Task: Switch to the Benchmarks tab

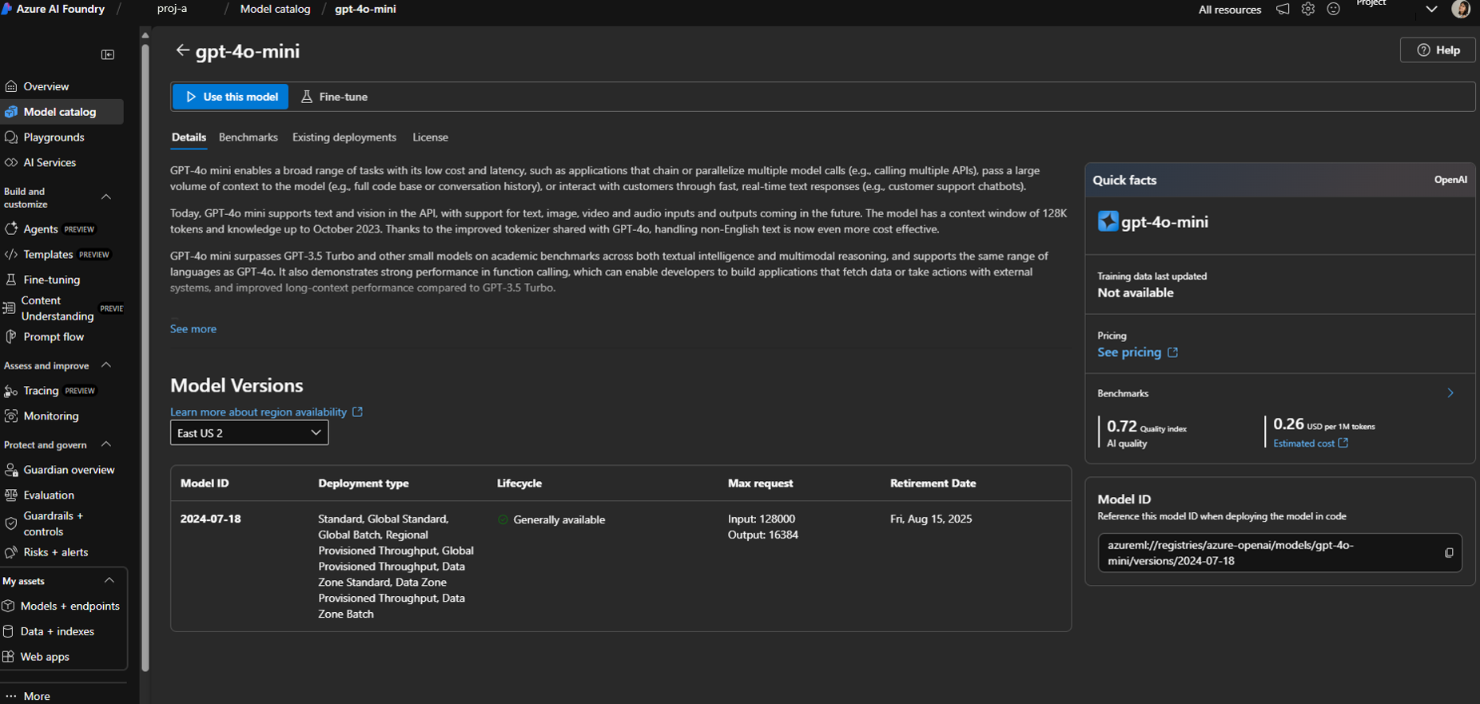Action: [249, 137]
